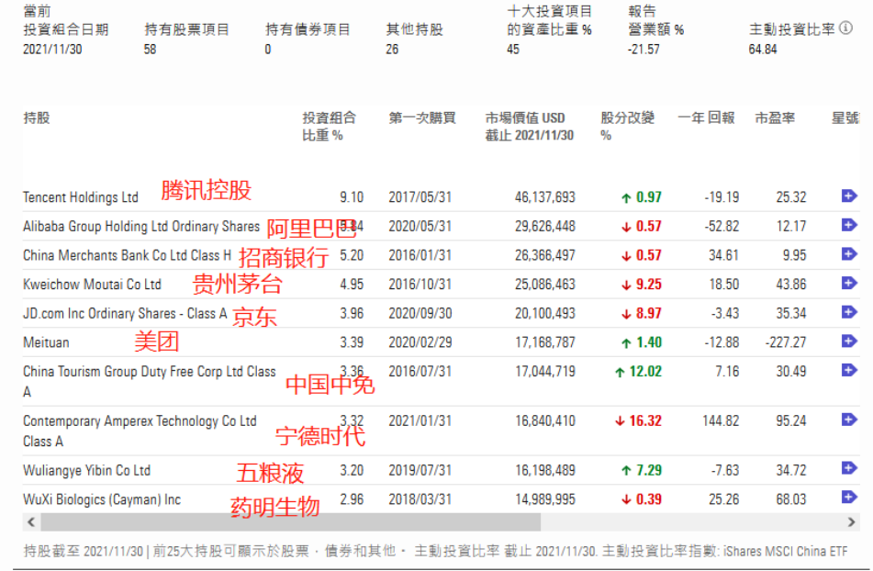
Task: Click the active share value 64.84
Action: [763, 50]
